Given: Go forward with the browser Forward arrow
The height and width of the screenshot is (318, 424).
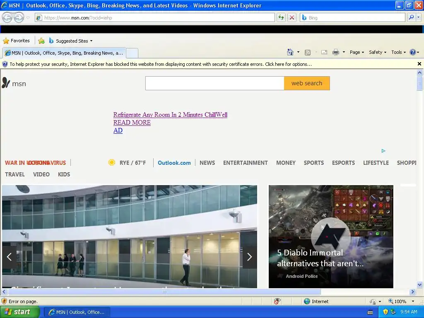Looking at the screenshot, I should pos(19,17).
